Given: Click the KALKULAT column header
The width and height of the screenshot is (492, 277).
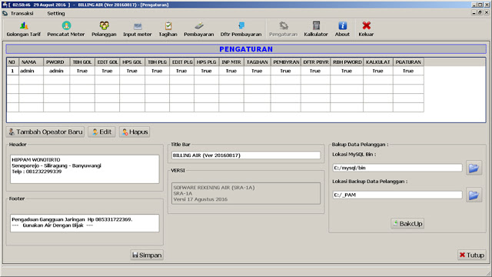Looking at the screenshot, I should point(377,62).
